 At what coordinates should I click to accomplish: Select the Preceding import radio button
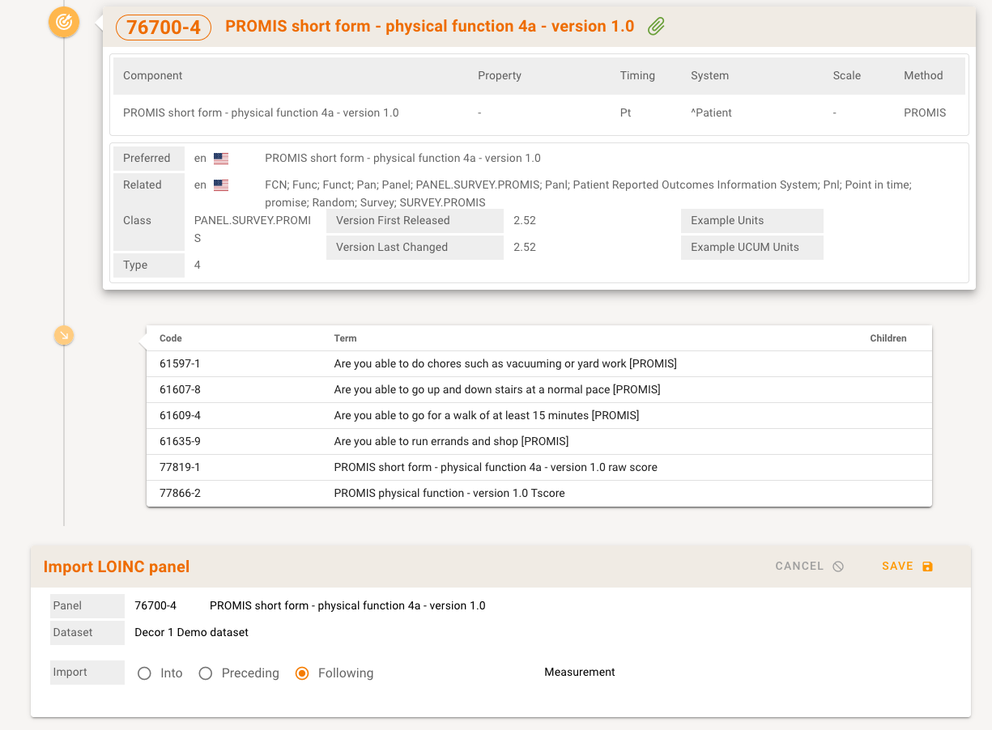206,673
